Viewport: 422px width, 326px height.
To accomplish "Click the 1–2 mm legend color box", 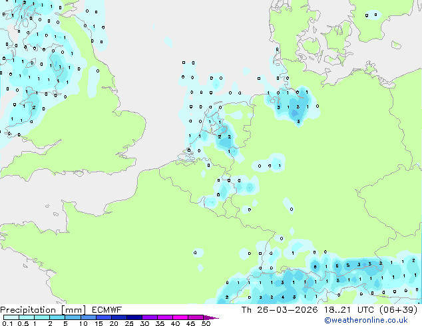I will pos(42,317).
